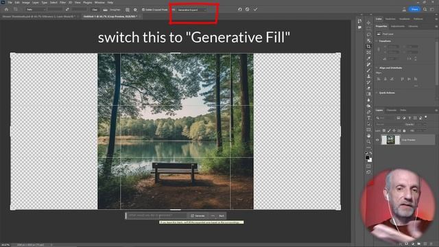439x247 pixels.
Task: Select the Lasso tool
Action: click(x=368, y=35)
